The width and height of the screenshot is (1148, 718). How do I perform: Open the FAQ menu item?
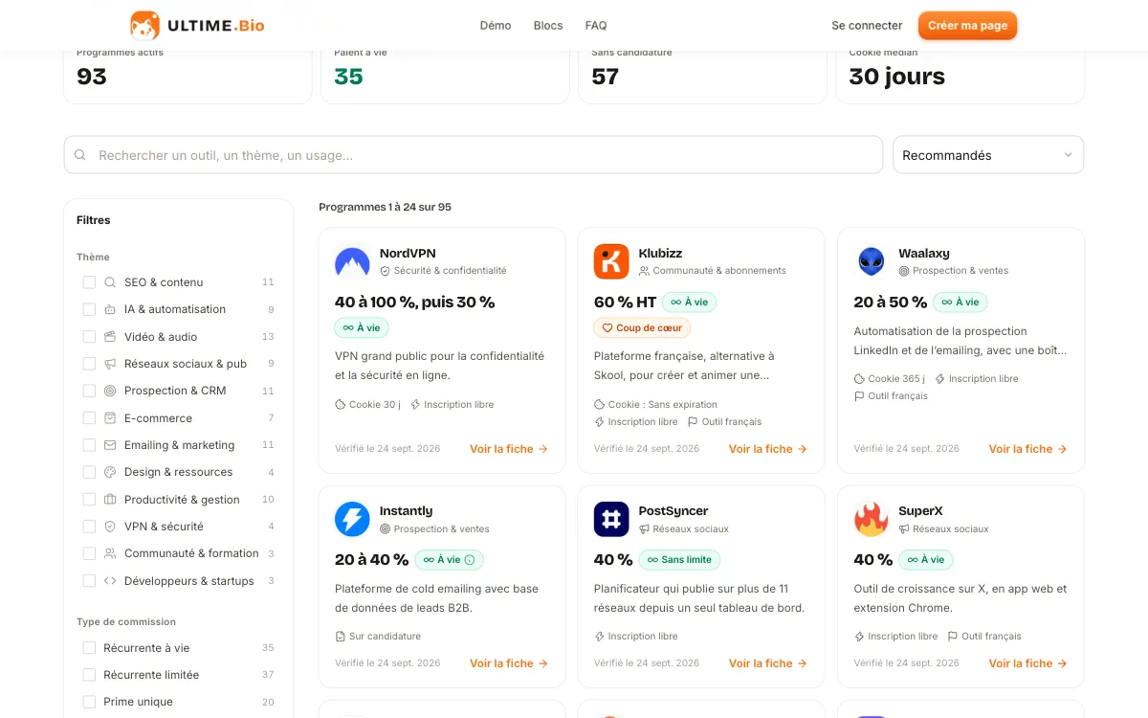point(596,26)
